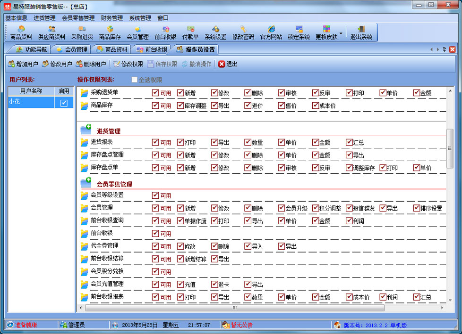Screen dimensions: 462x334
Task: Open the 更换皮肤 dropdown arrow
Action: point(341,33)
